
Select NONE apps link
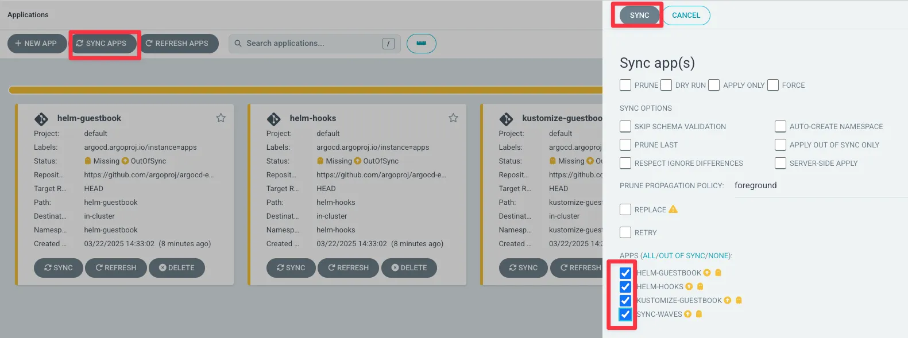click(x=719, y=256)
